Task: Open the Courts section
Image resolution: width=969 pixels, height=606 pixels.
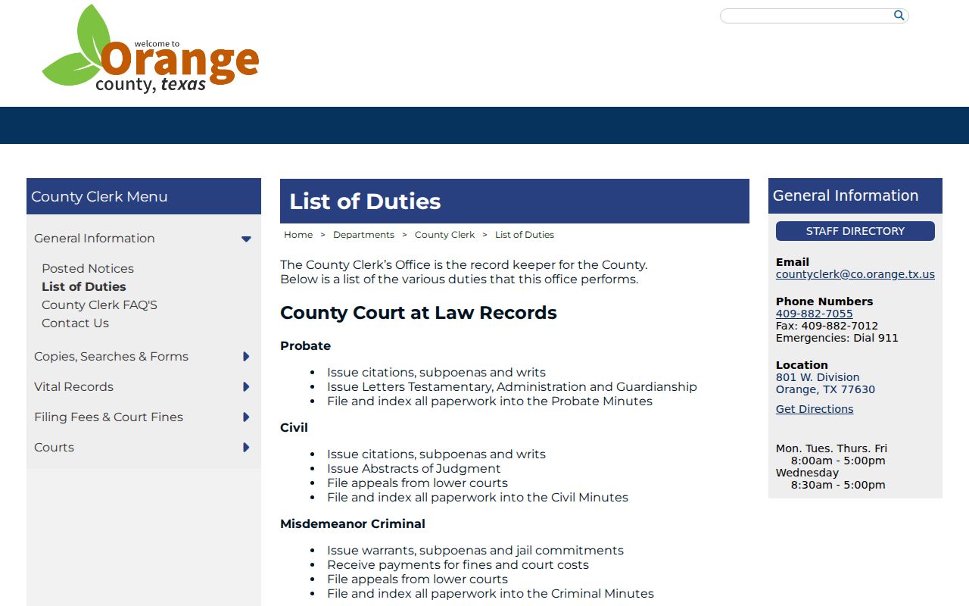Action: (54, 447)
